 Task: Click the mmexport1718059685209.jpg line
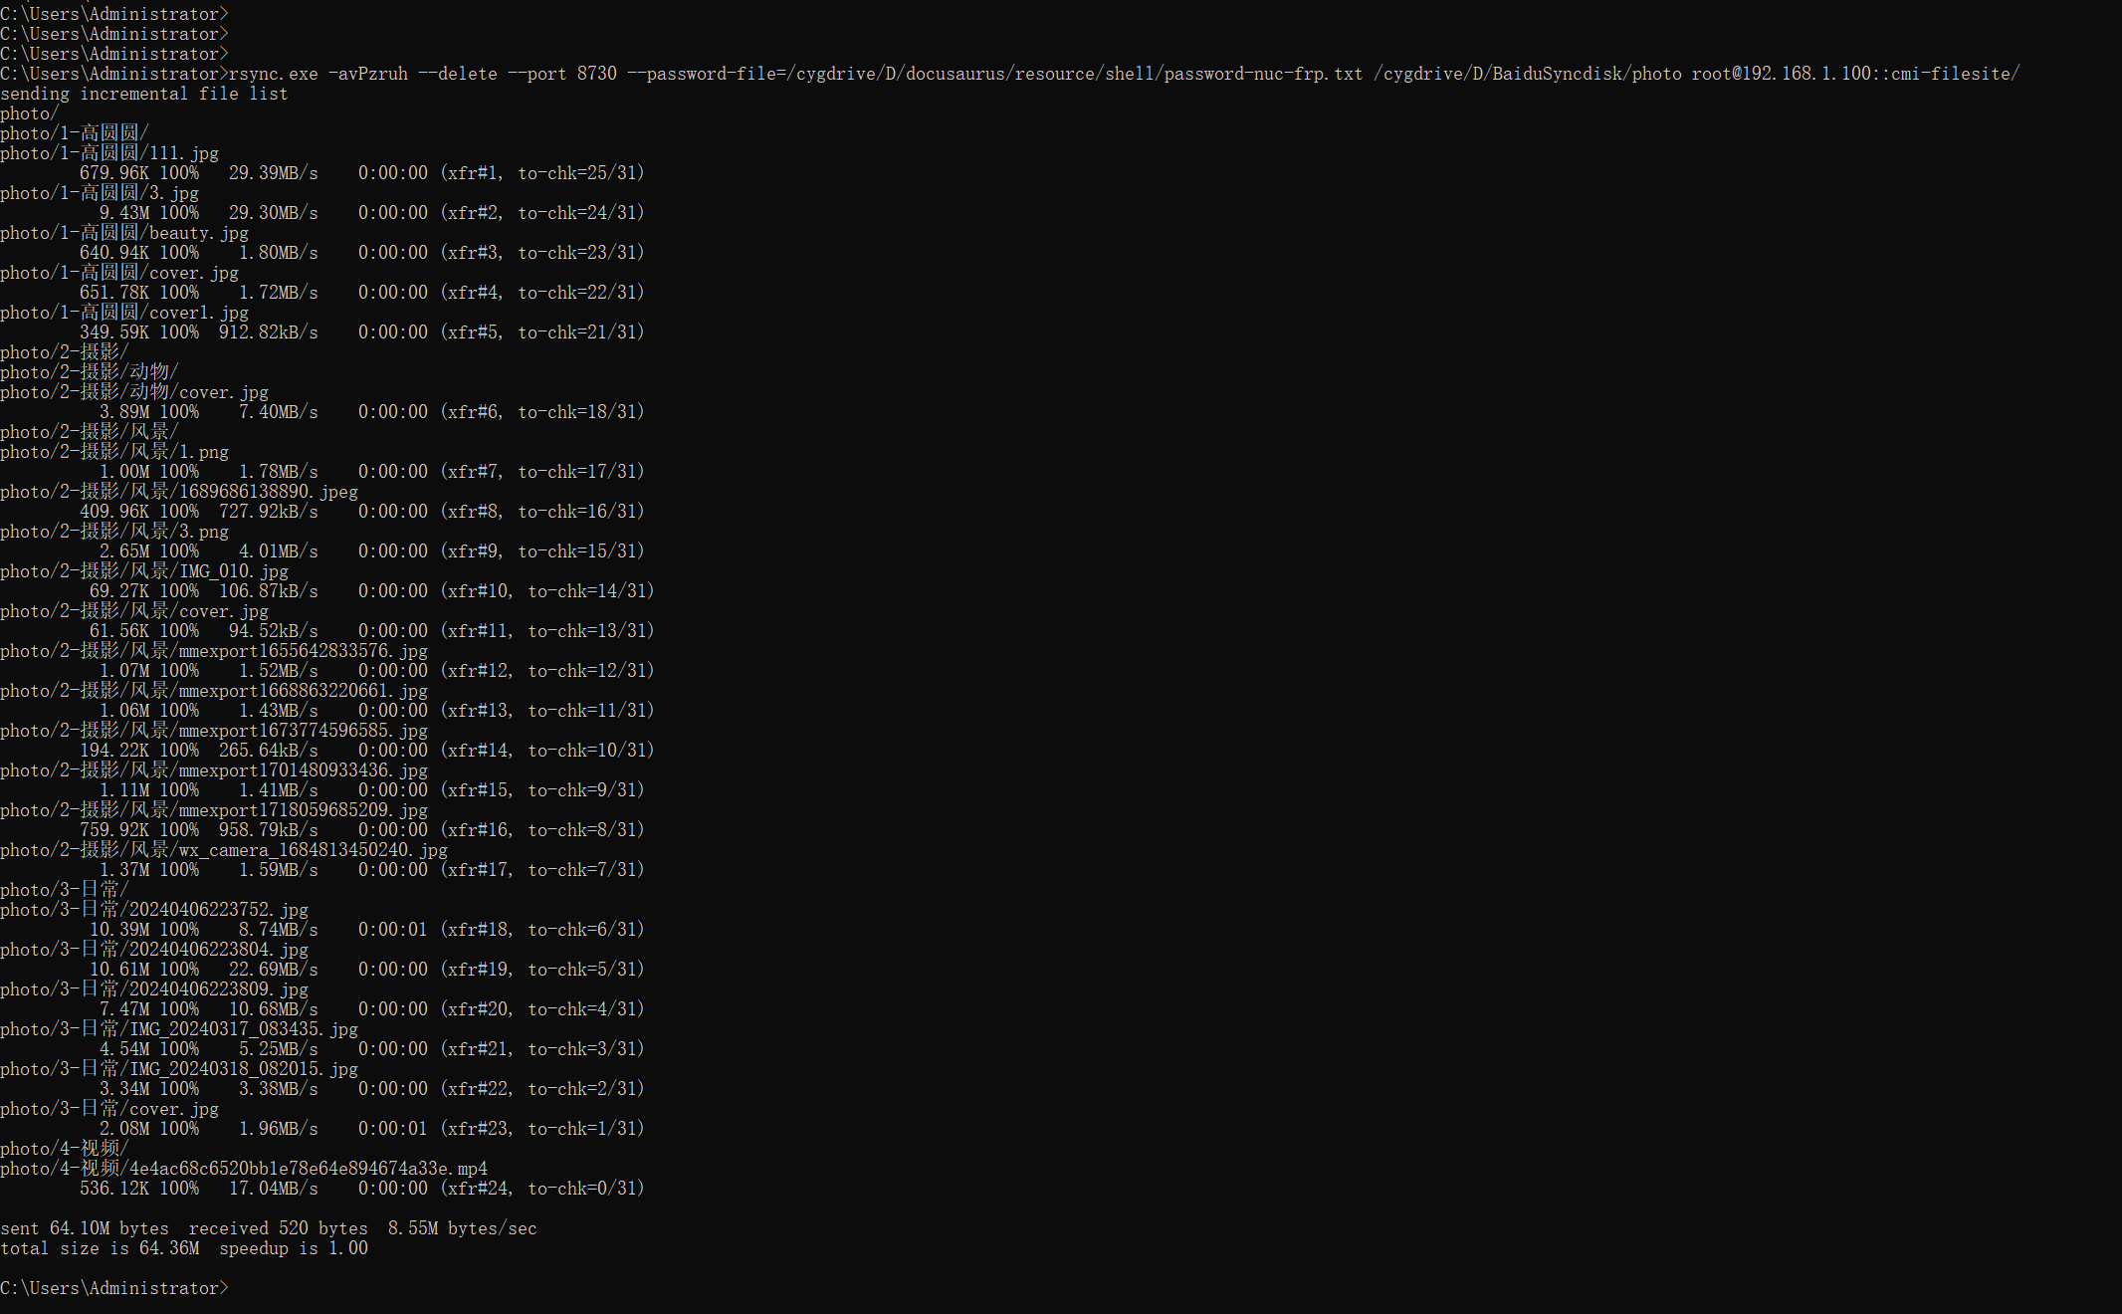[x=214, y=810]
